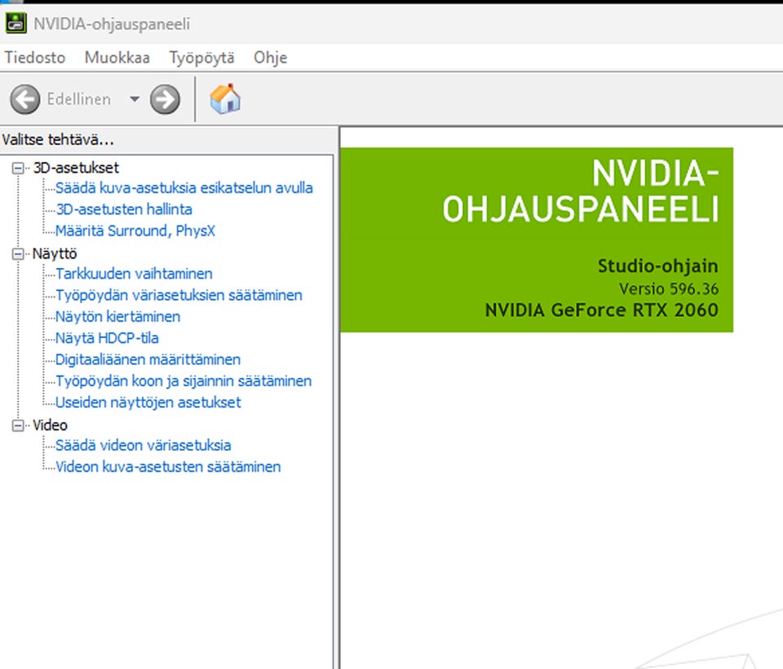
Task: Open Näytön kiertäminen
Action: 117,317
